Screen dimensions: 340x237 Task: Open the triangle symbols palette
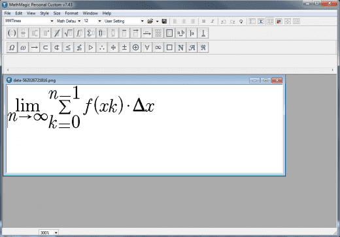(x=91, y=48)
